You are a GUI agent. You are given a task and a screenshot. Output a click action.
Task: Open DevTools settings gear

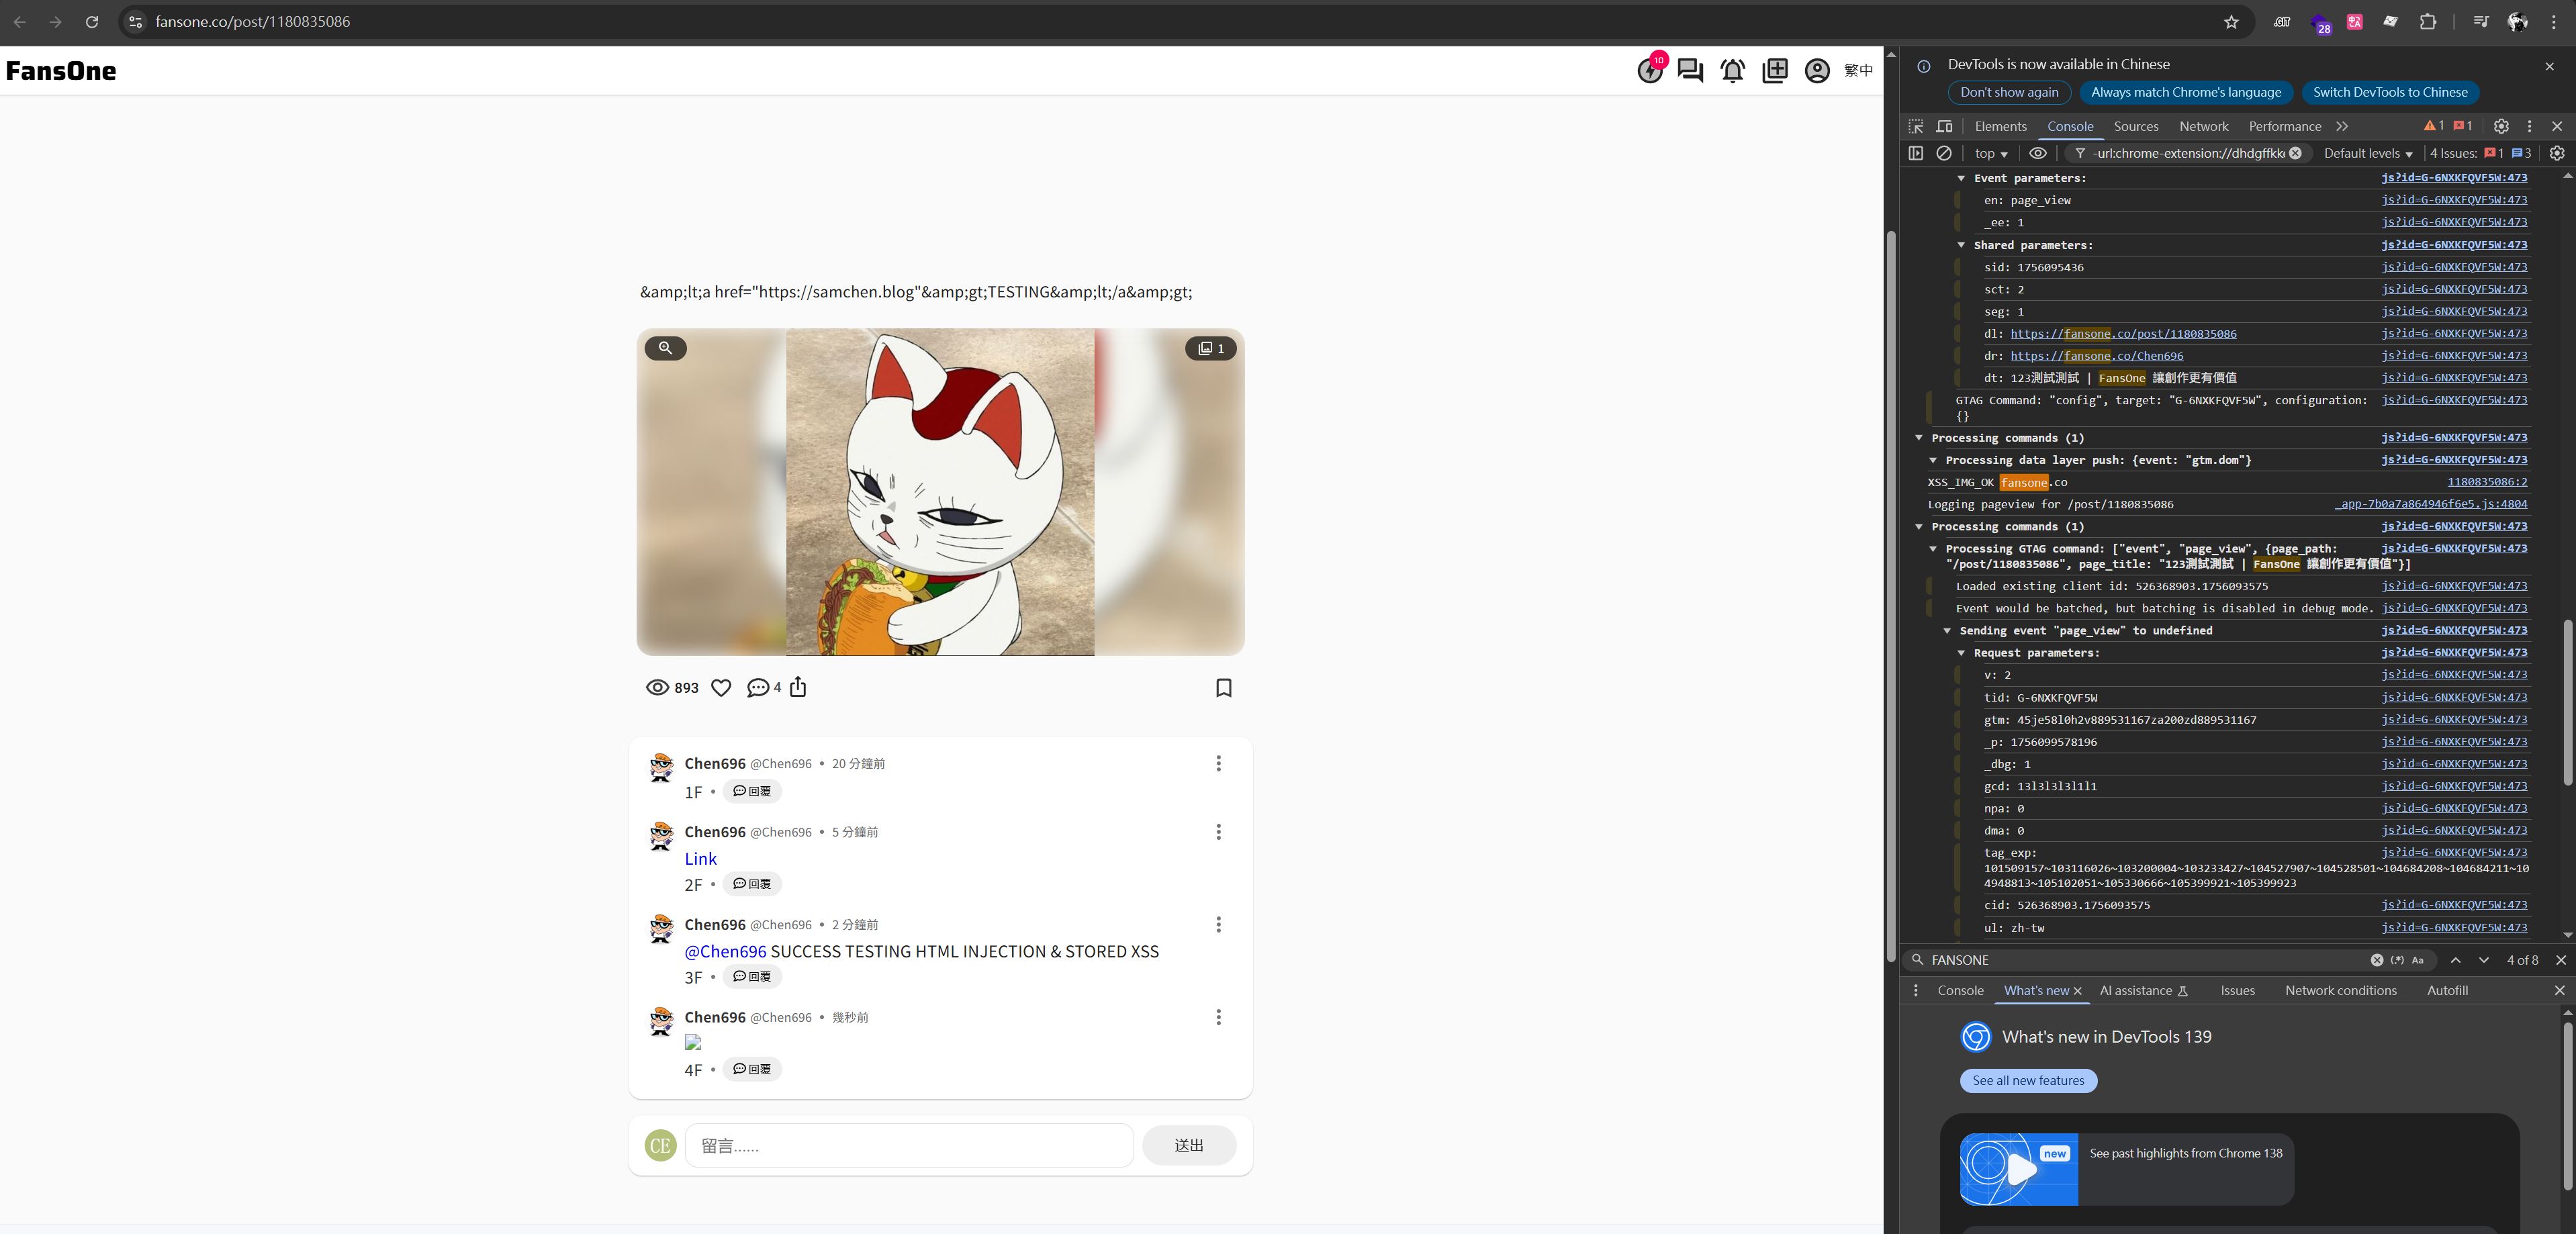(2501, 126)
